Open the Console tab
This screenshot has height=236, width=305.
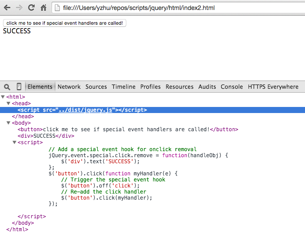click(231, 87)
